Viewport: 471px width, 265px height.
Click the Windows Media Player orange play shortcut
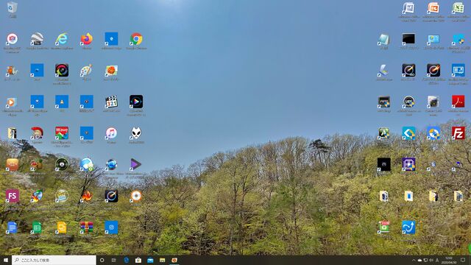point(12,102)
